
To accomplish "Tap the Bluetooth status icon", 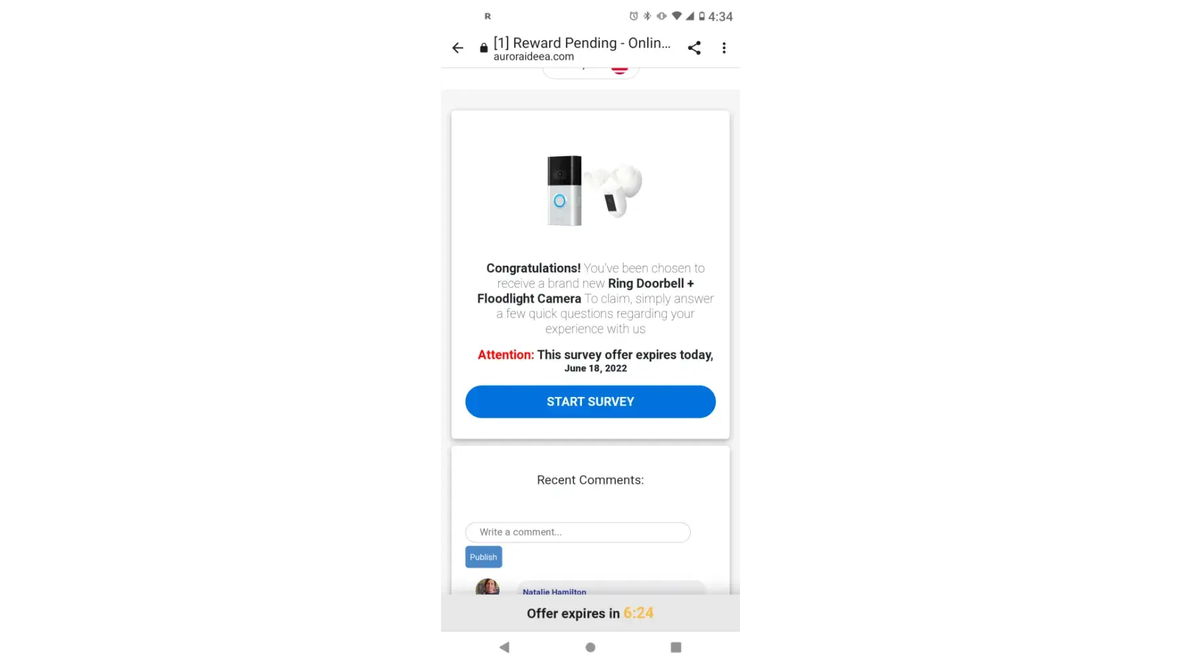I will (x=647, y=16).
